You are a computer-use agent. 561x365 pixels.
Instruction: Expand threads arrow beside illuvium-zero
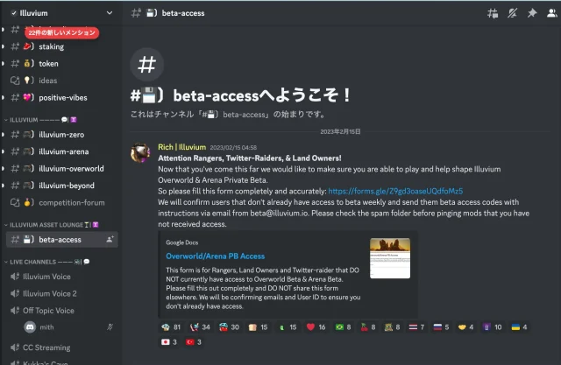[3, 135]
